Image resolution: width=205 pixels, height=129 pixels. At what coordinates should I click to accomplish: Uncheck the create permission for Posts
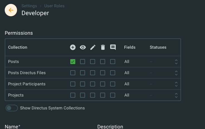(73, 62)
